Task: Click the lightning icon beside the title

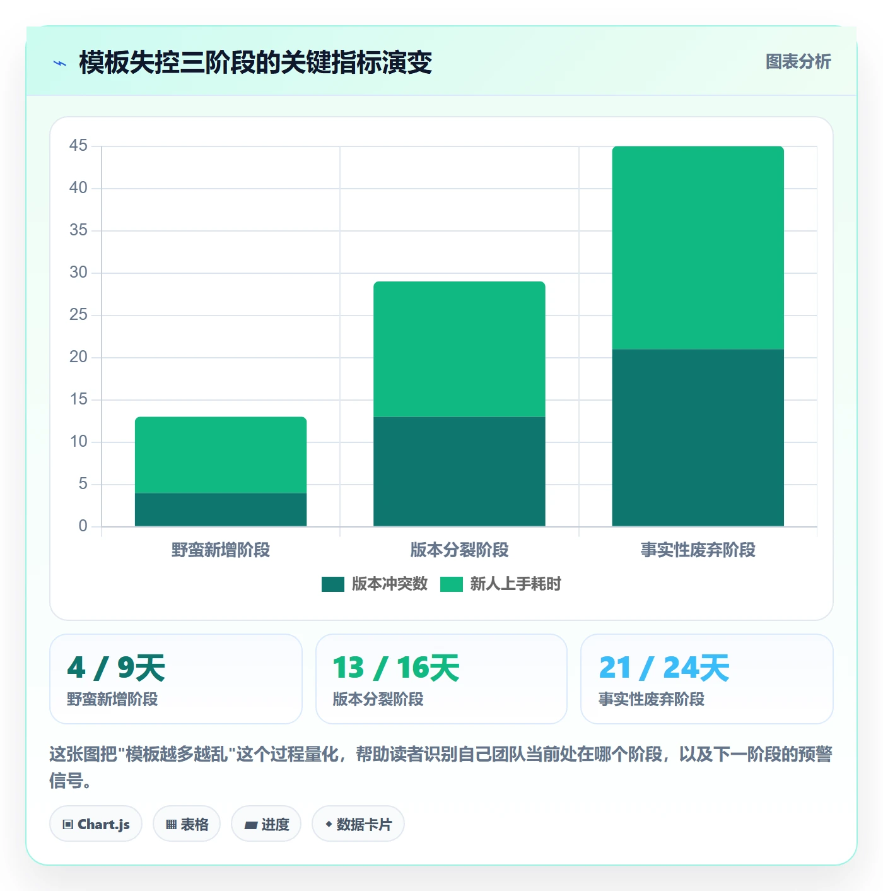Action: click(60, 63)
